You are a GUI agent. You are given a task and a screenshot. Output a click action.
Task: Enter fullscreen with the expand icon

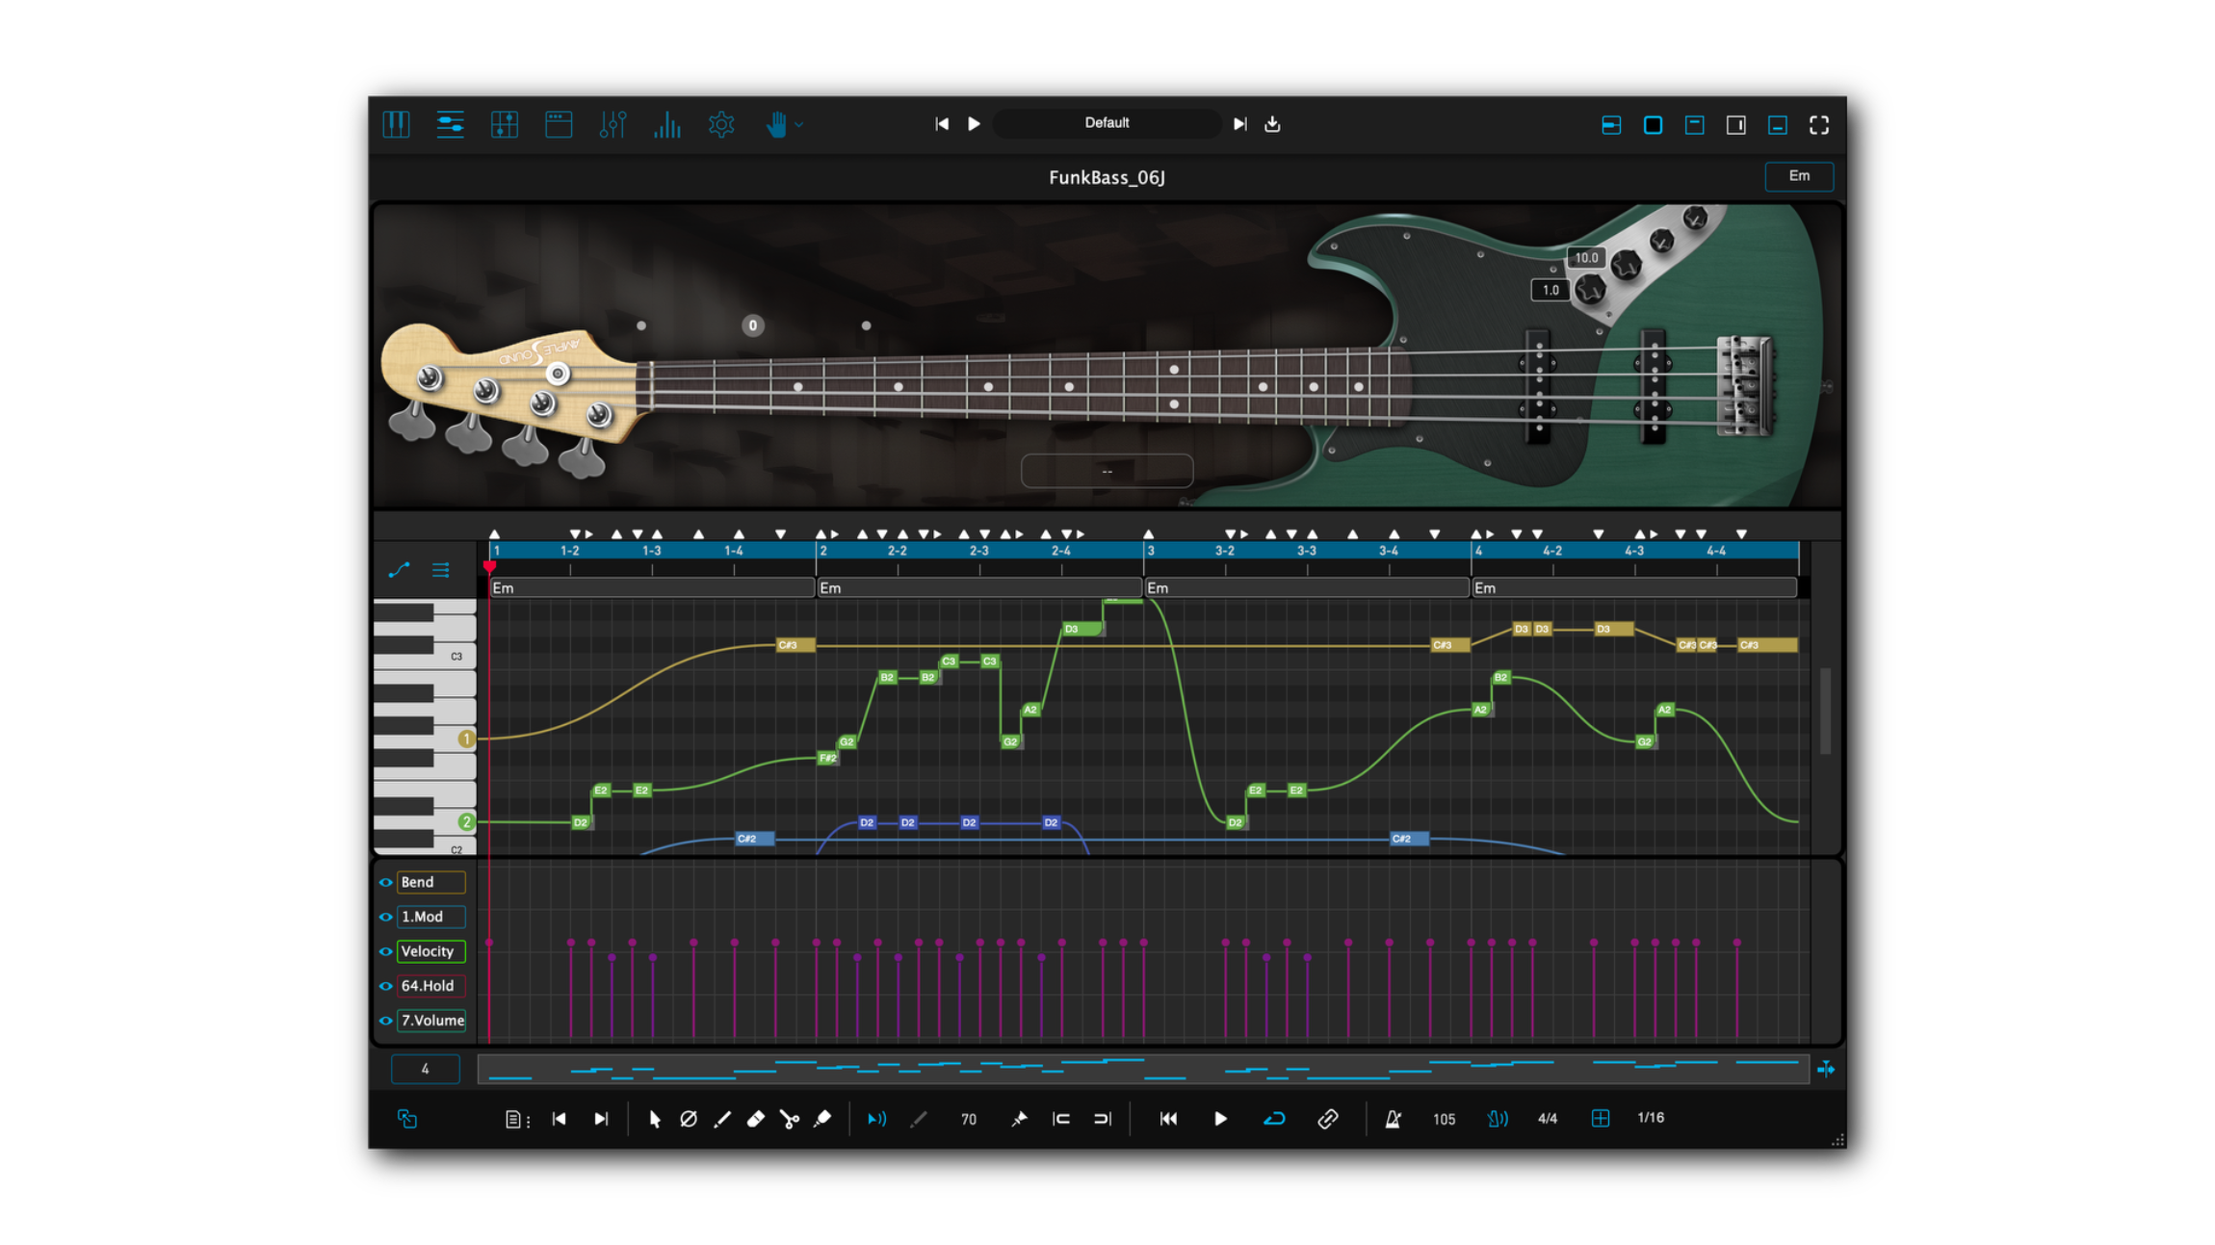click(x=1818, y=124)
